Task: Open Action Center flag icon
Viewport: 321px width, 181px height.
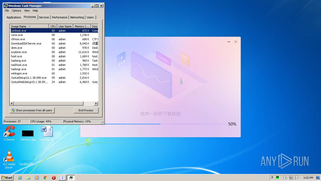Action: tap(297, 178)
